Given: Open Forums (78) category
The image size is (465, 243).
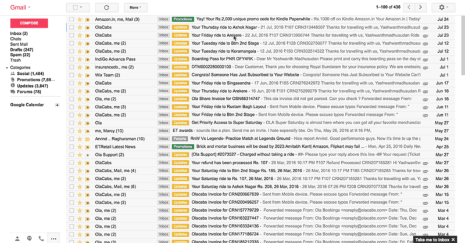Looking at the screenshot, I should tap(29, 92).
